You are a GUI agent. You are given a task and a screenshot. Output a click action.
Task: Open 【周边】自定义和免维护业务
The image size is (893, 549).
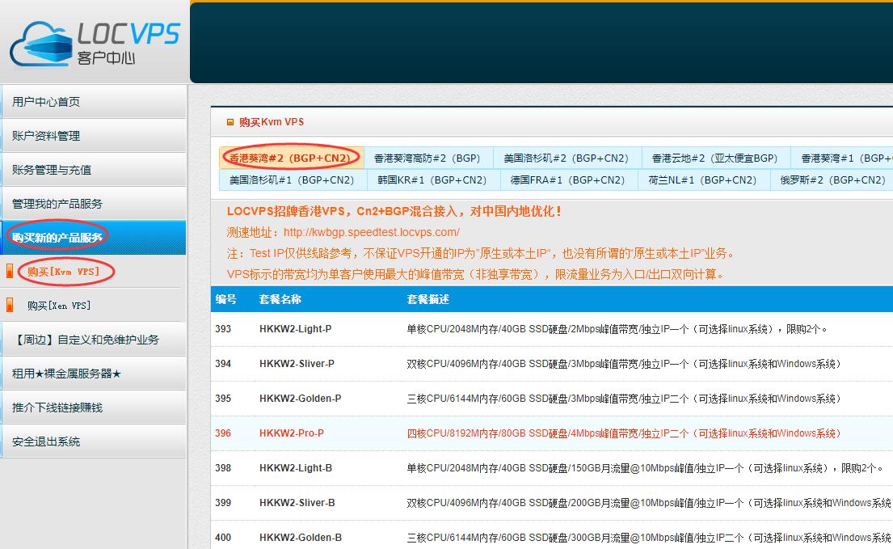click(94, 340)
